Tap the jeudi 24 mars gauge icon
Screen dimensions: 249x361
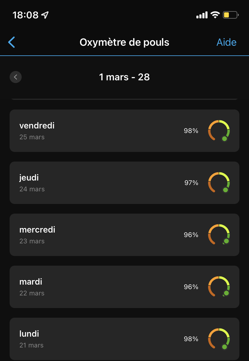[x=219, y=183]
